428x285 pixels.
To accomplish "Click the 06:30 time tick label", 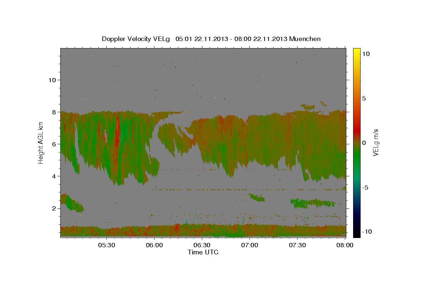I will tap(202, 245).
